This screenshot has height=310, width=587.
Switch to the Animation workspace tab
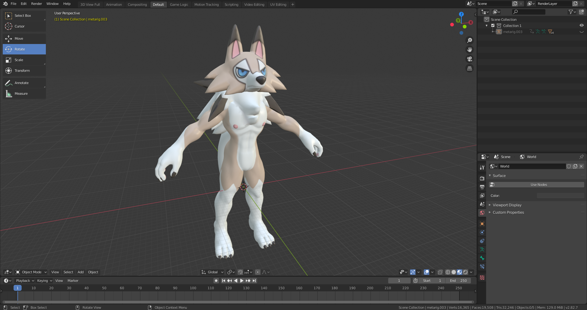(114, 5)
